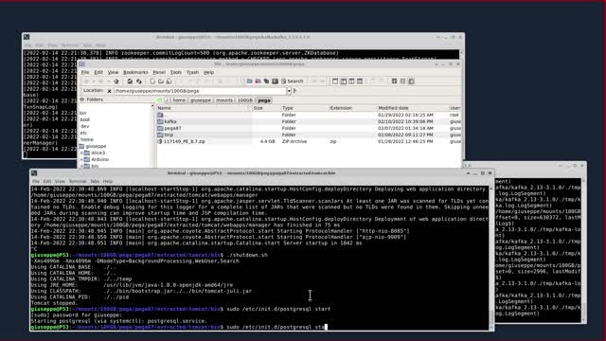The width and height of the screenshot is (606, 341).
Task: Refresh the file manager panel view
Action: [x=139, y=81]
